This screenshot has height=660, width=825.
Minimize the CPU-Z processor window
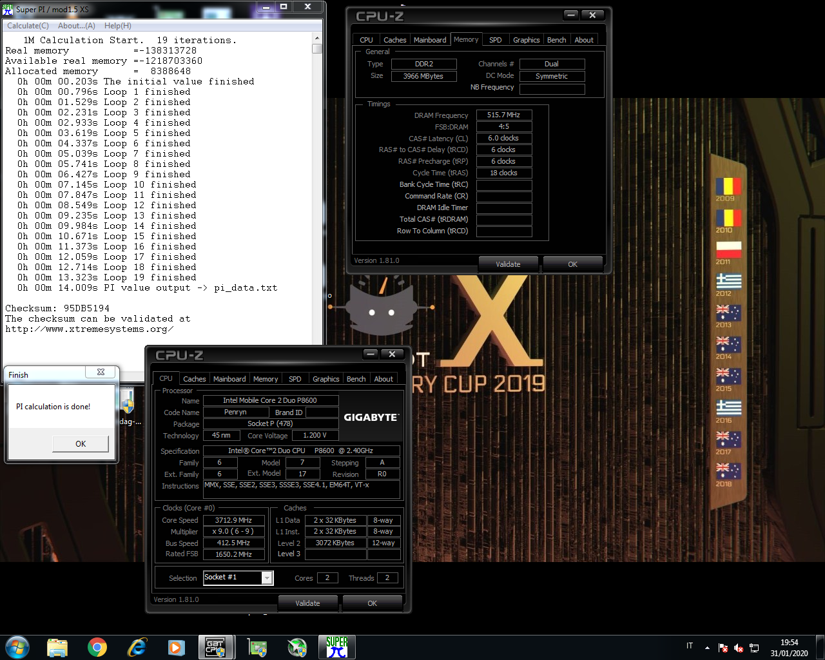[x=371, y=354]
